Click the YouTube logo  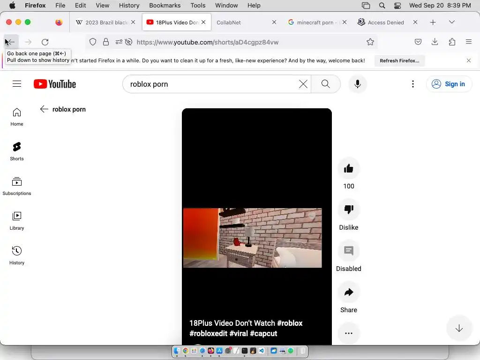(x=55, y=84)
